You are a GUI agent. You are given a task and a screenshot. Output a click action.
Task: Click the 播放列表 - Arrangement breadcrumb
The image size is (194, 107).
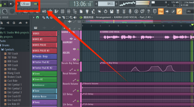point(97,17)
